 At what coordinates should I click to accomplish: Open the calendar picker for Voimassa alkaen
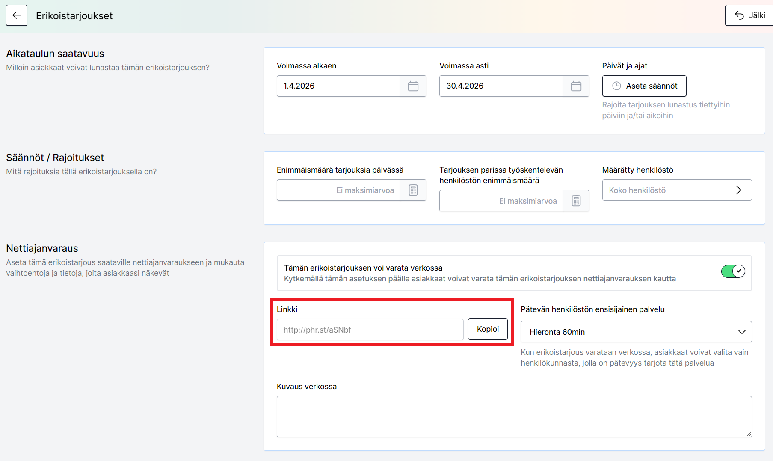(413, 86)
